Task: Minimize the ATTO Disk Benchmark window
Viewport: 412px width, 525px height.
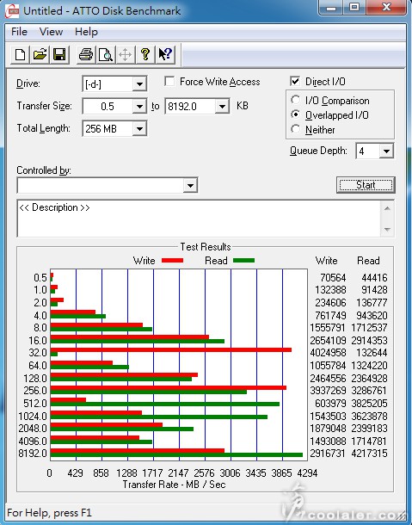Action: pyautogui.click(x=331, y=7)
